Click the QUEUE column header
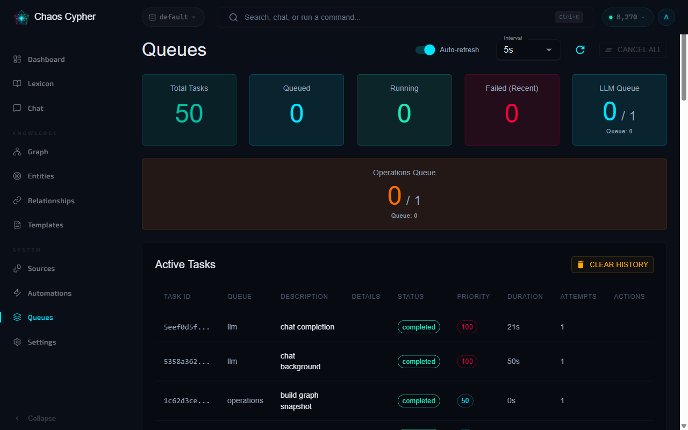688x430 pixels. point(239,297)
